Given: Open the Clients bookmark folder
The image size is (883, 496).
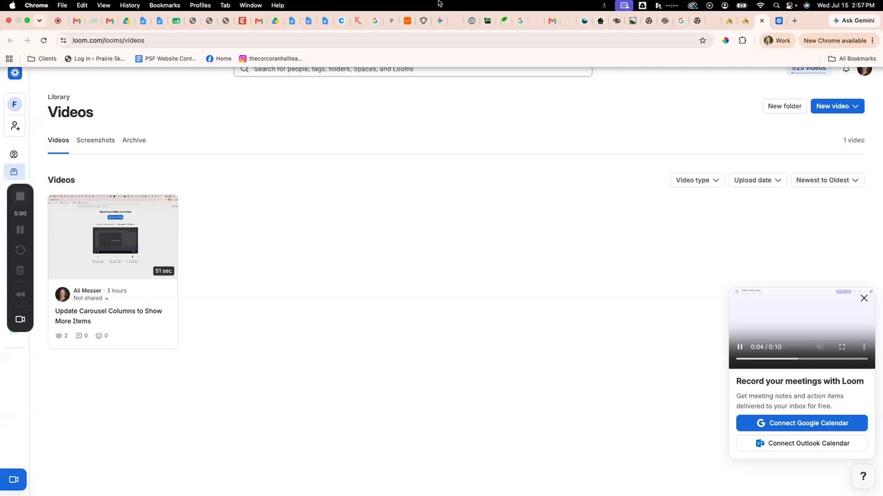Looking at the screenshot, I should click(41, 59).
